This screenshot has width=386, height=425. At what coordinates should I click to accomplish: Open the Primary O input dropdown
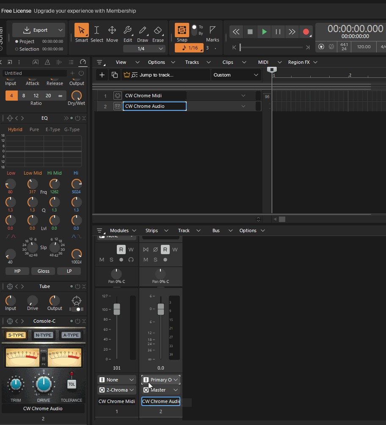pyautogui.click(x=161, y=380)
